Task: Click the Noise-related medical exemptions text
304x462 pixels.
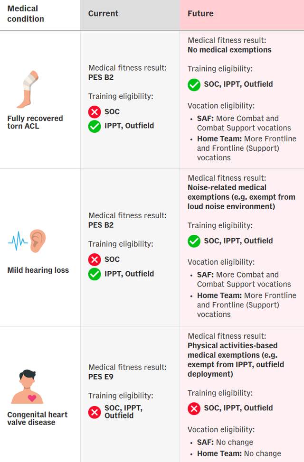Action: pos(241,197)
